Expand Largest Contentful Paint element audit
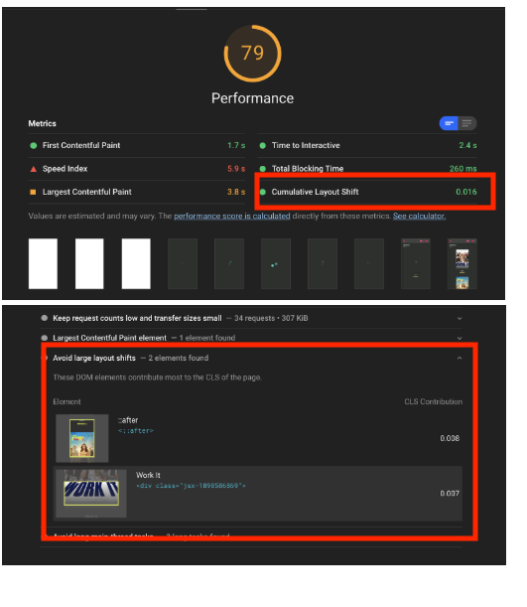 click(460, 338)
